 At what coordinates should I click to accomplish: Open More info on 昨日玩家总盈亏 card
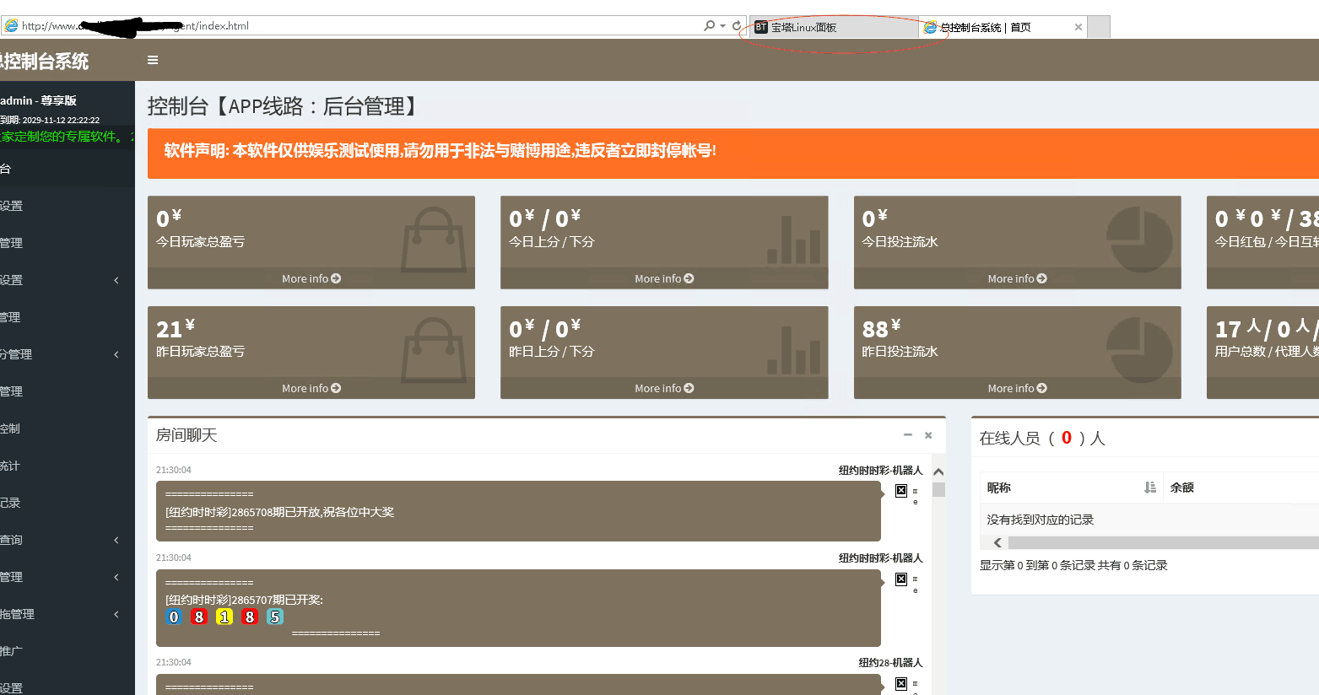[311, 388]
